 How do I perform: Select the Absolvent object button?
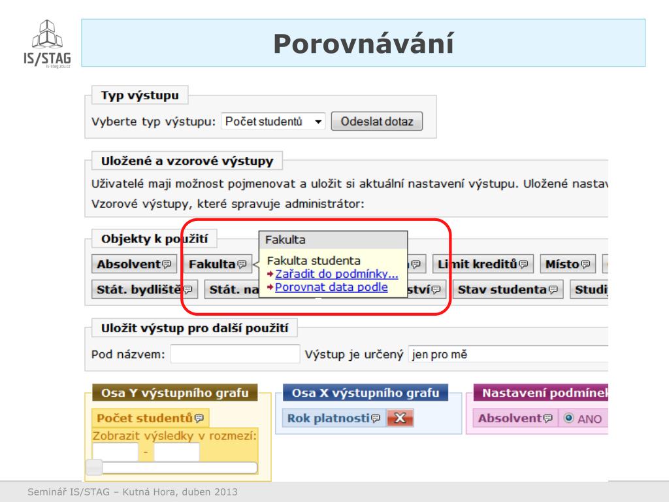coord(134,264)
